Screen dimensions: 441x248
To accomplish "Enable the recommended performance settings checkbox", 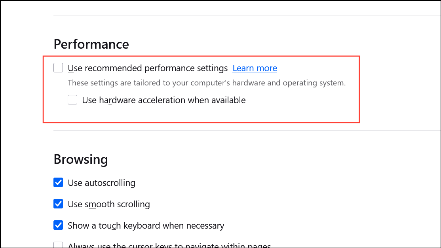I will click(58, 68).
